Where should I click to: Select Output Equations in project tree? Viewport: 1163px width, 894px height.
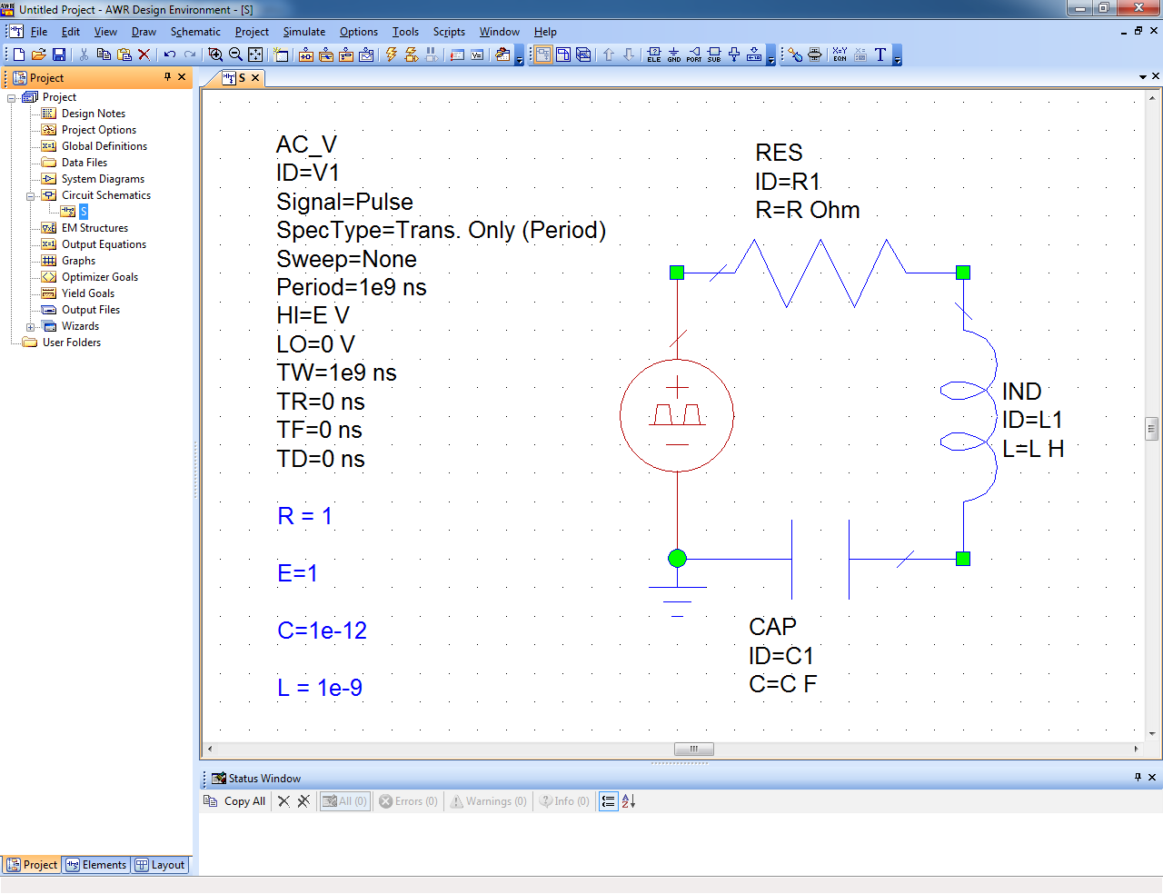pyautogui.click(x=104, y=244)
